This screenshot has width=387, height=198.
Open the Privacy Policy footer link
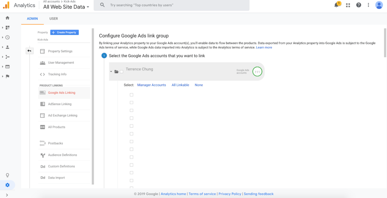click(230, 194)
